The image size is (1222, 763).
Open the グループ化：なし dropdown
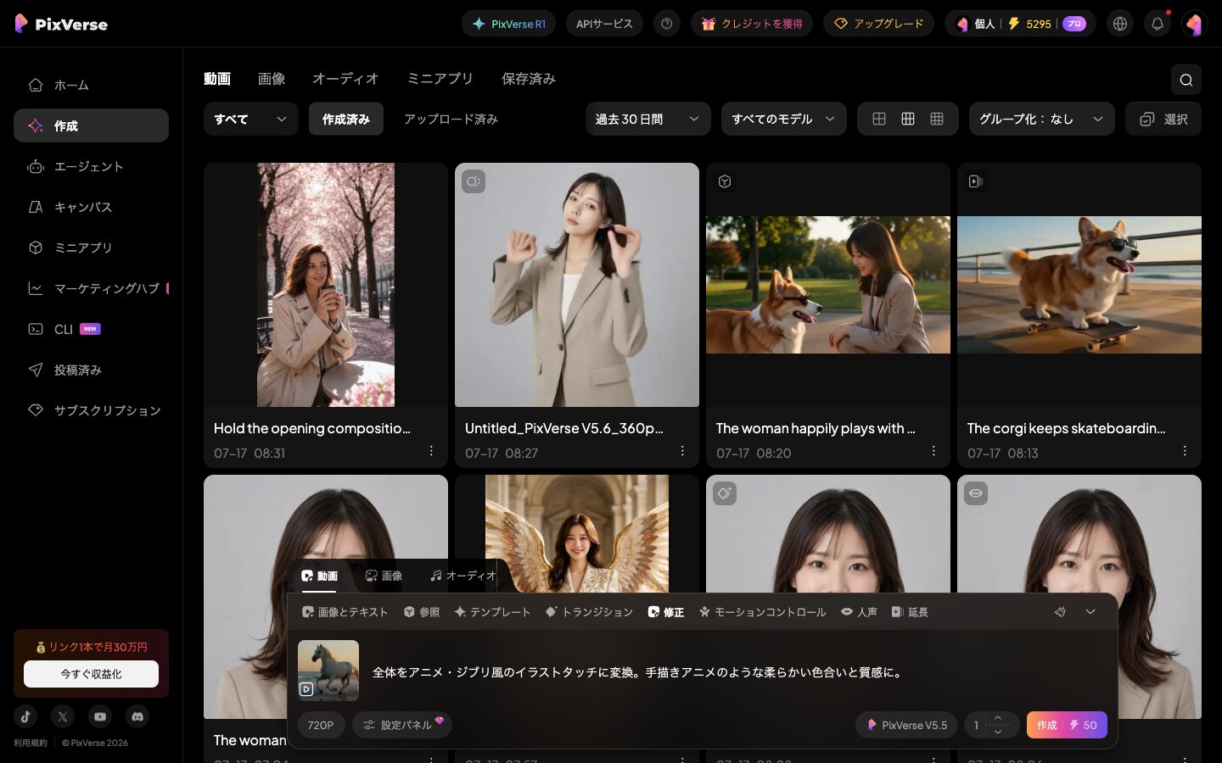pos(1042,119)
